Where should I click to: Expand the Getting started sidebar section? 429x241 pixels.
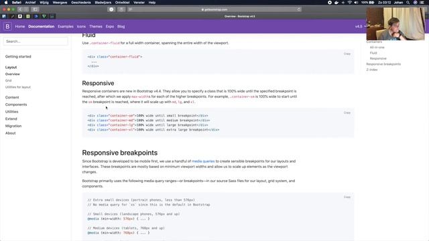coord(18,56)
